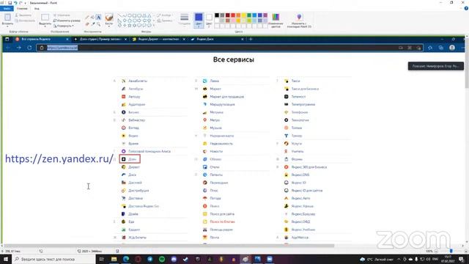Open the Выделить select dropdown arrow
Screen dimensions: 469x264
click(45, 26)
